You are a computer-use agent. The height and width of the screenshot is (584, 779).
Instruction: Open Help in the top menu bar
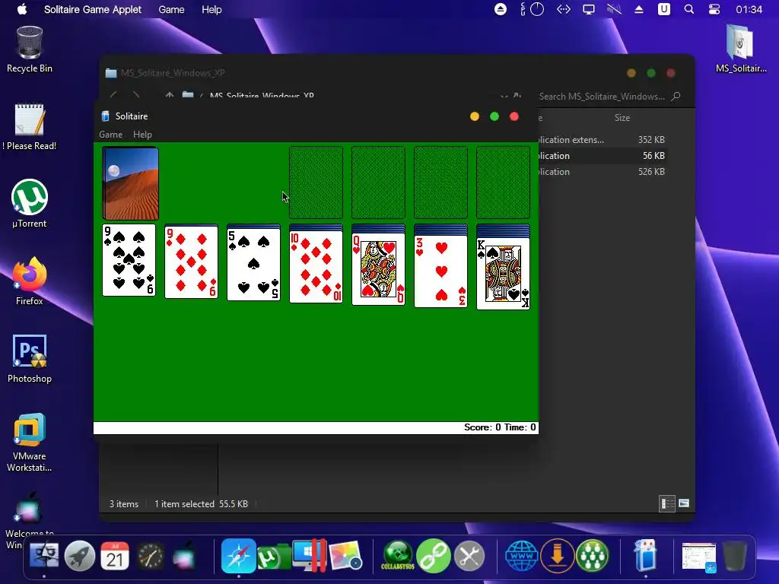(x=211, y=9)
